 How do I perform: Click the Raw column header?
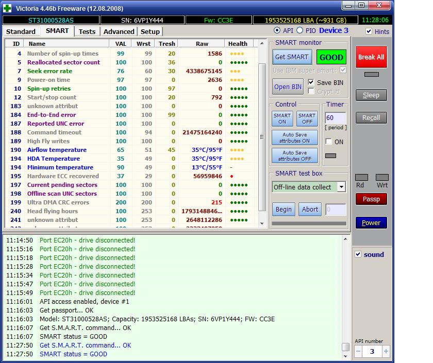[202, 44]
